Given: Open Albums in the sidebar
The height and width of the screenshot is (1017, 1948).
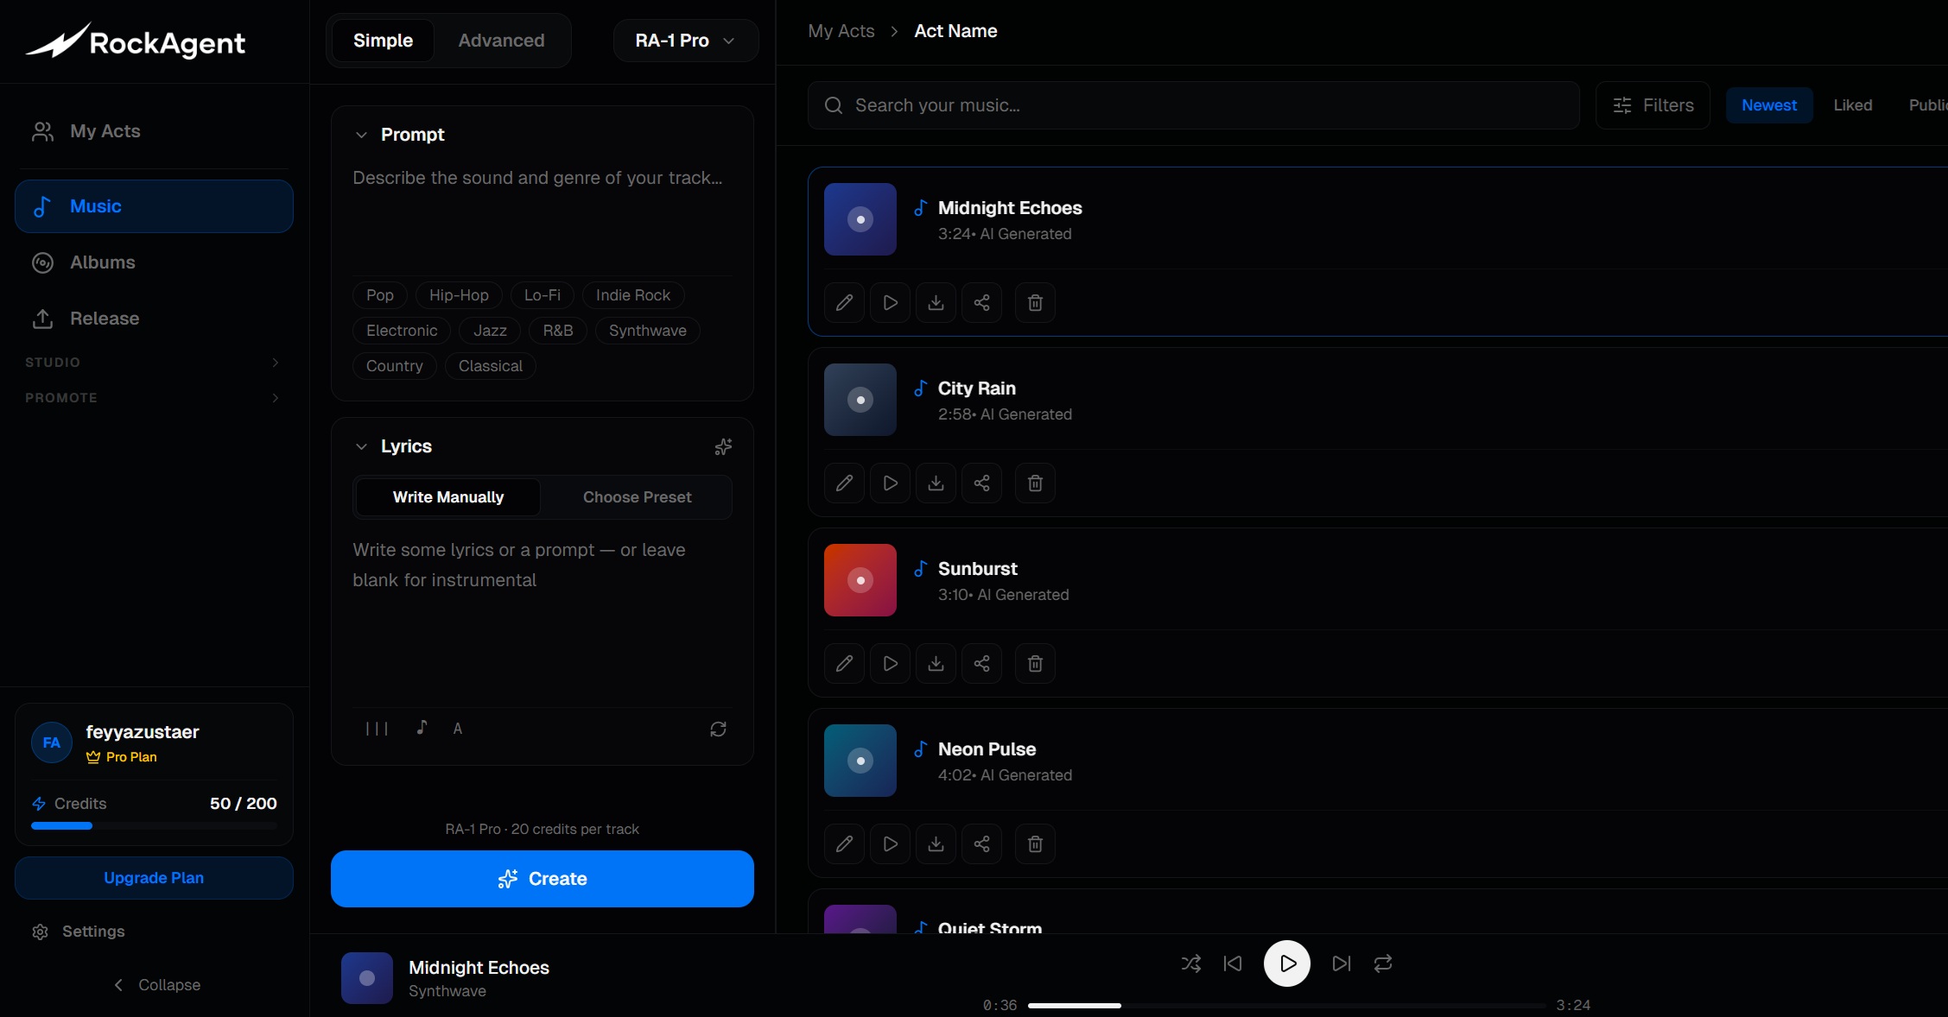Looking at the screenshot, I should tap(102, 262).
